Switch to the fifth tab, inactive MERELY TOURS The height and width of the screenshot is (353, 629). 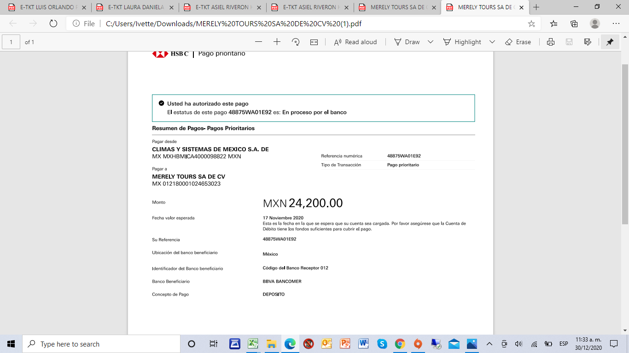(397, 7)
